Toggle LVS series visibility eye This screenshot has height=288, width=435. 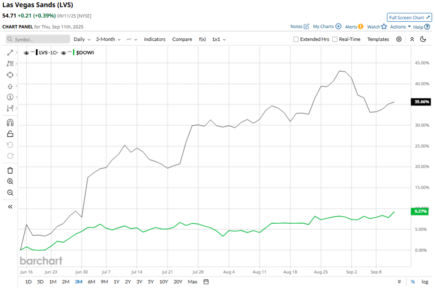[x=26, y=53]
